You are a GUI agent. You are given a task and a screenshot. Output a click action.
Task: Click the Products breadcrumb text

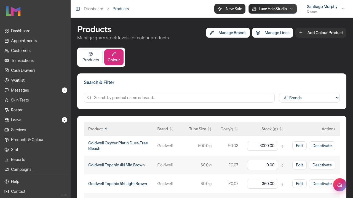(x=121, y=9)
